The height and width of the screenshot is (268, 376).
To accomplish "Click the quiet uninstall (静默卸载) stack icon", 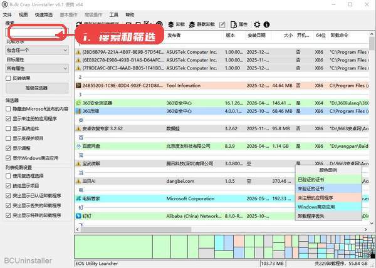I will (x=192, y=24).
